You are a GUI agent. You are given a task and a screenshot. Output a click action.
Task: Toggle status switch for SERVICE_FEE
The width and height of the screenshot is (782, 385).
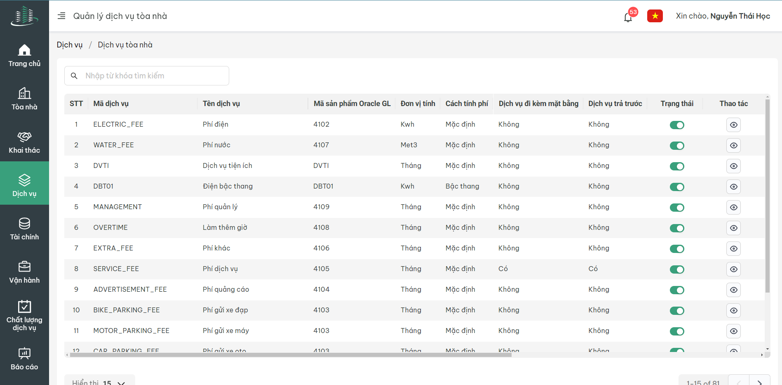click(x=677, y=269)
